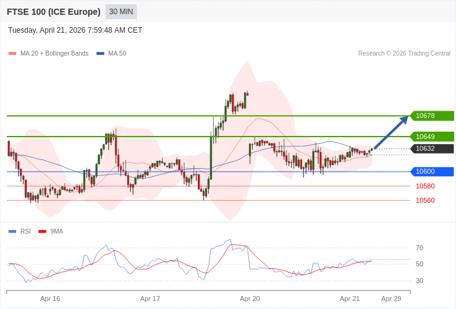
Task: Click the Research Trading Central copyright text
Action: (x=404, y=54)
